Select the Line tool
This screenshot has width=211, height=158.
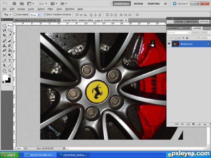(10, 65)
